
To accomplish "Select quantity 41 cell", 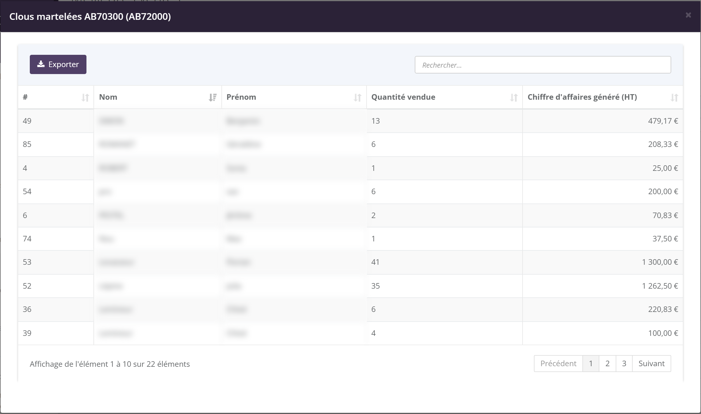I will 445,262.
